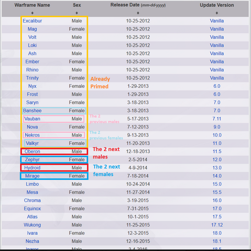Image resolution: width=251 pixels, height=251 pixels.
Task: Open the Saryn warframe link
Action: click(32, 102)
